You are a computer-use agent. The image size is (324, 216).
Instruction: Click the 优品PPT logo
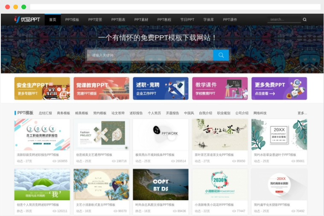[27, 19]
